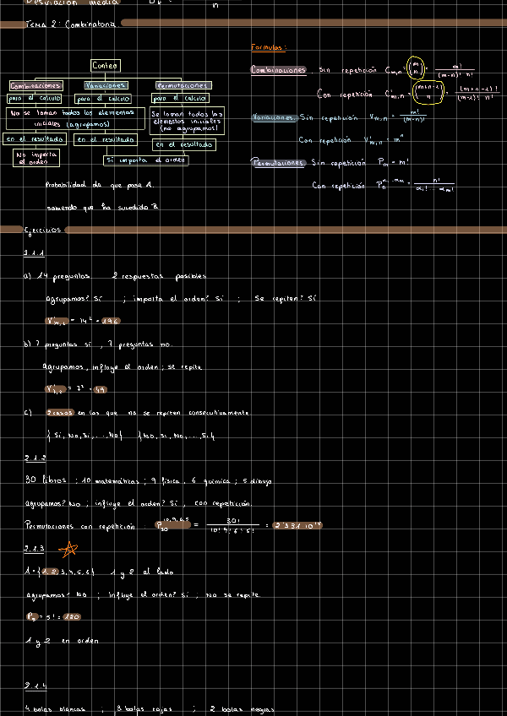Click the underlined 'Variaciones' label in formulas

pos(273,117)
